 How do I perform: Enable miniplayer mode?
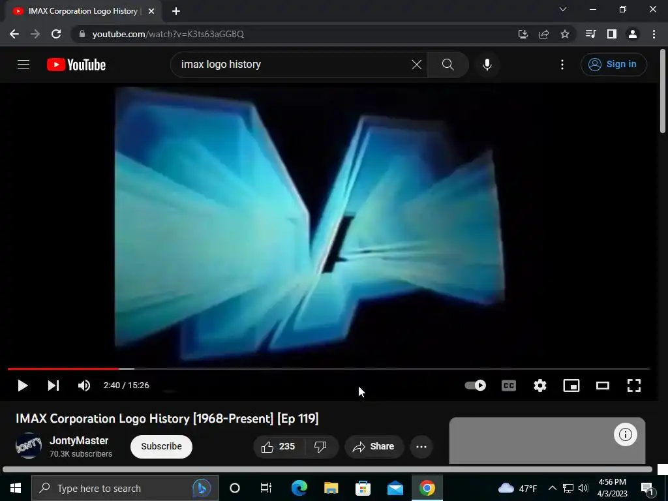click(571, 386)
